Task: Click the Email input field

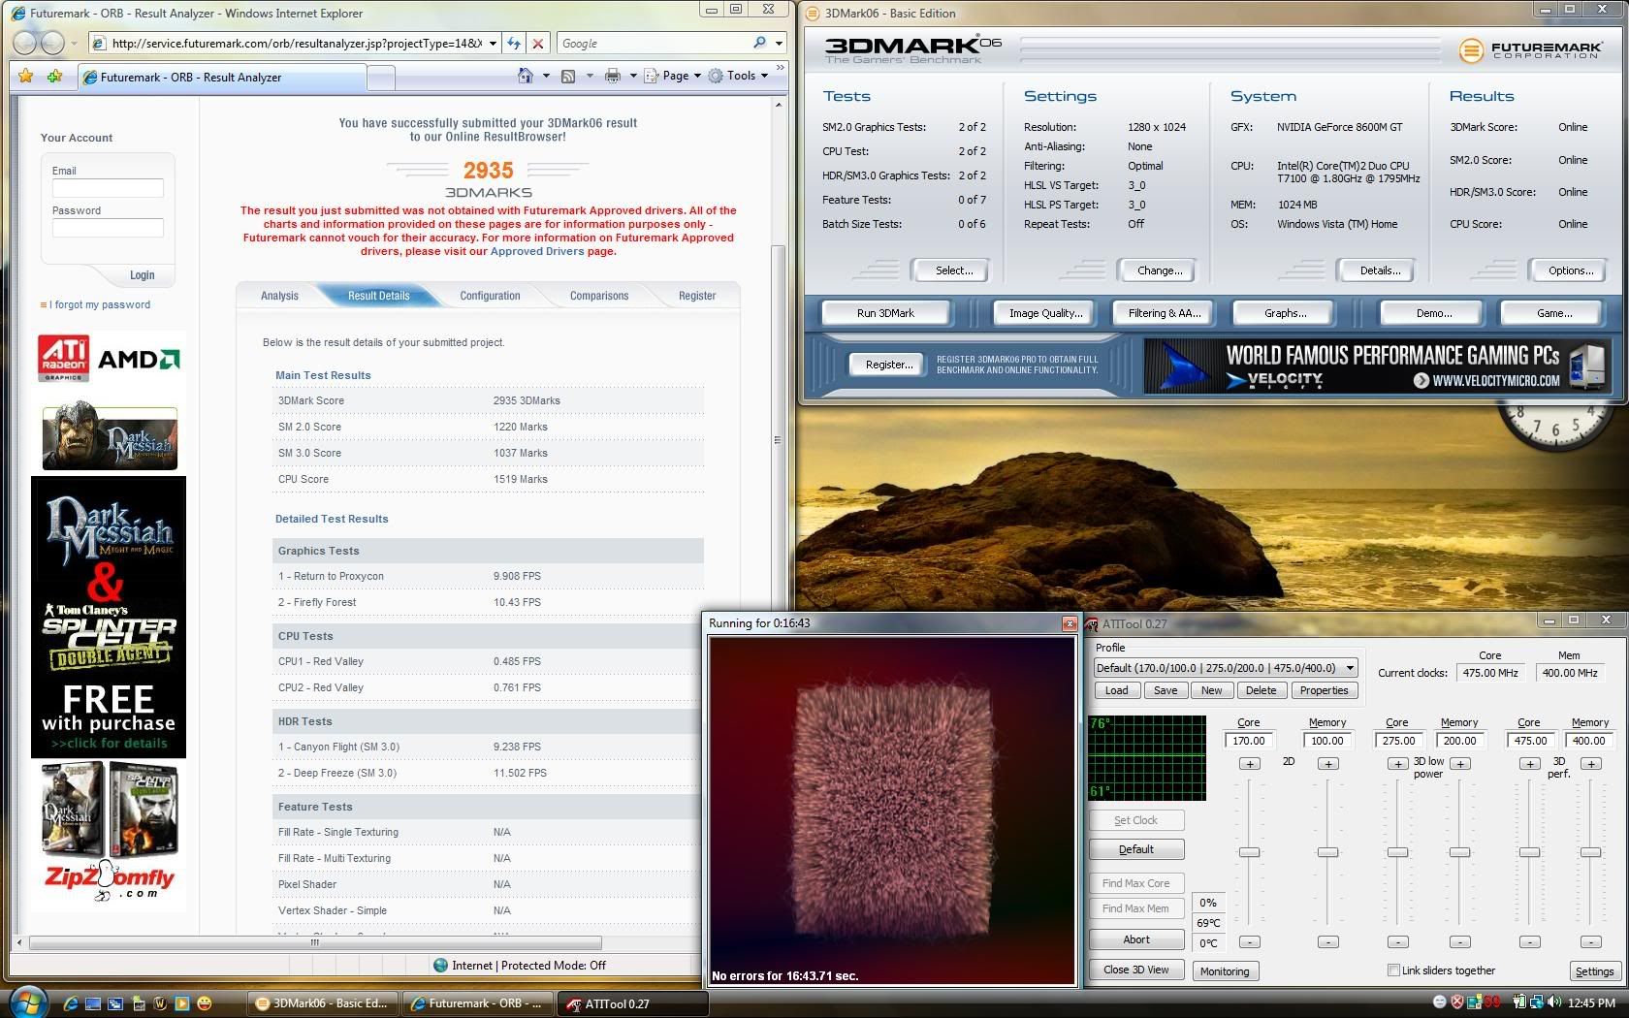Action: tap(108, 188)
